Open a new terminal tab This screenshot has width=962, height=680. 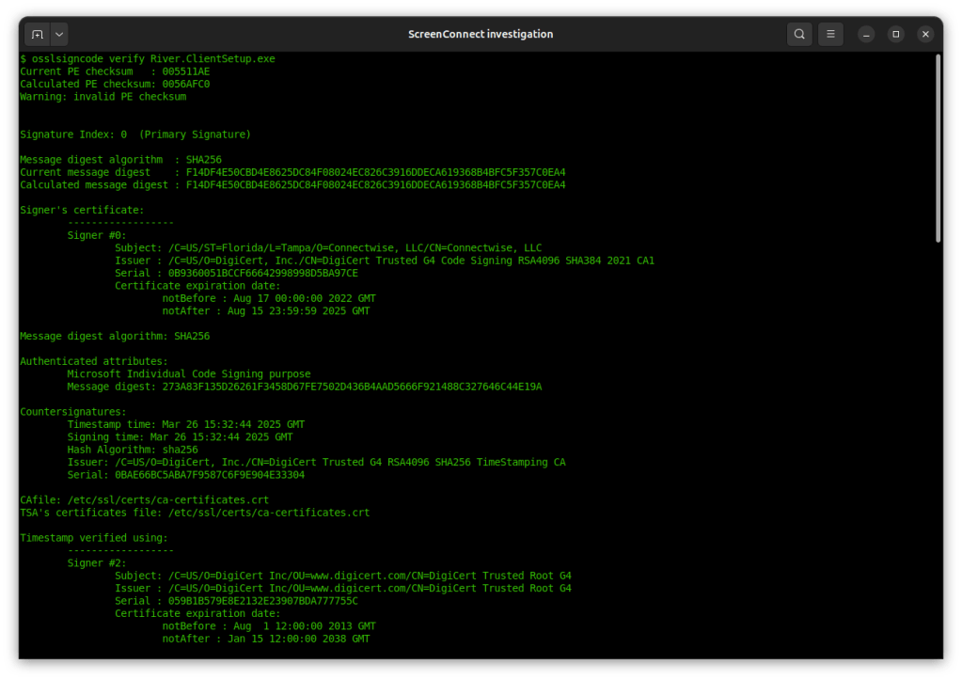pos(37,34)
